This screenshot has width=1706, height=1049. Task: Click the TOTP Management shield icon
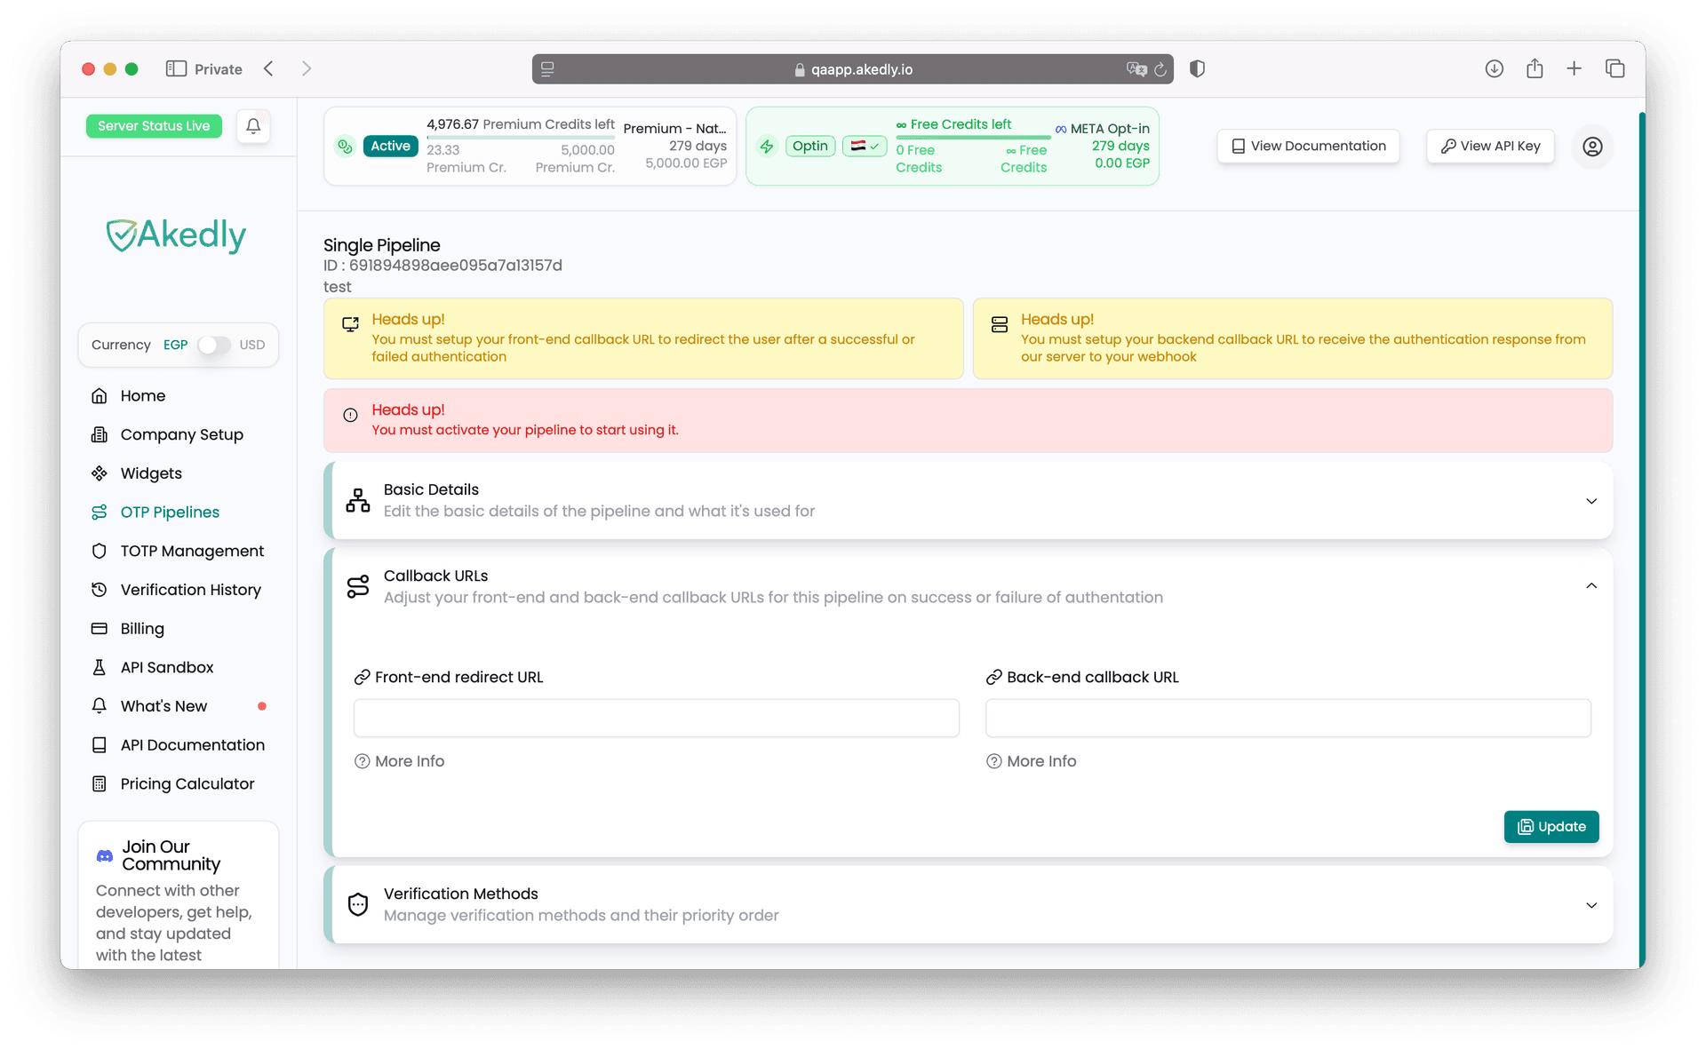coord(100,551)
